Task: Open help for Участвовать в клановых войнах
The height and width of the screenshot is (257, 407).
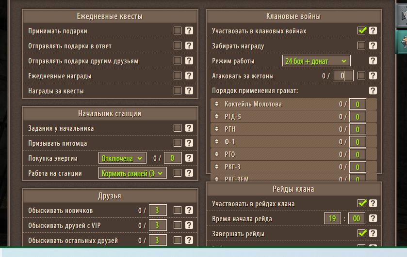Action: tap(373, 31)
